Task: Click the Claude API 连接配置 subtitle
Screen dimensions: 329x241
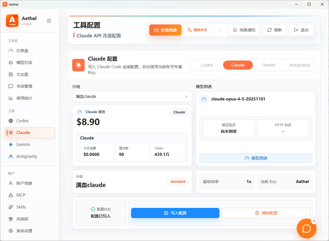Action: (x=99, y=36)
